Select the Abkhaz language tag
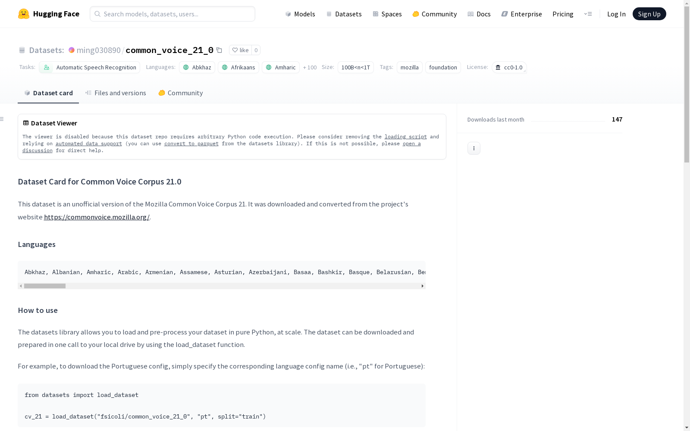Image resolution: width=690 pixels, height=431 pixels. 197,67
